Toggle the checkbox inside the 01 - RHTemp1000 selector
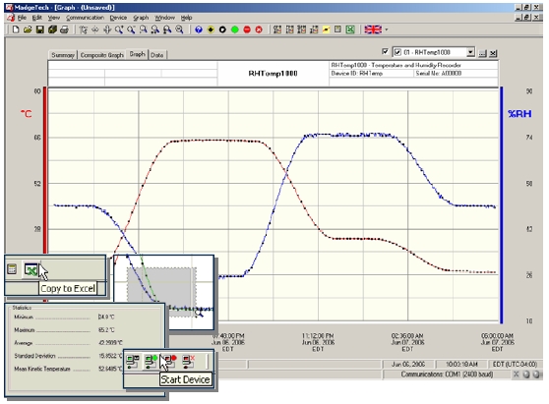 point(397,52)
